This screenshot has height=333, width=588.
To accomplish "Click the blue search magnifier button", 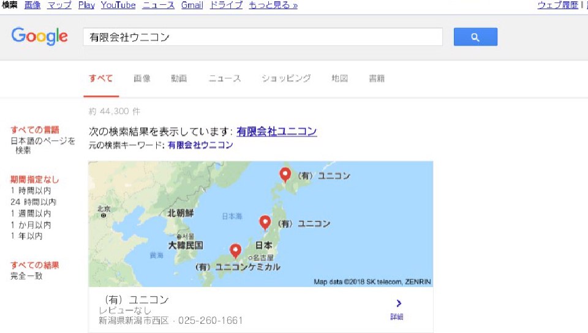I will 475,37.
